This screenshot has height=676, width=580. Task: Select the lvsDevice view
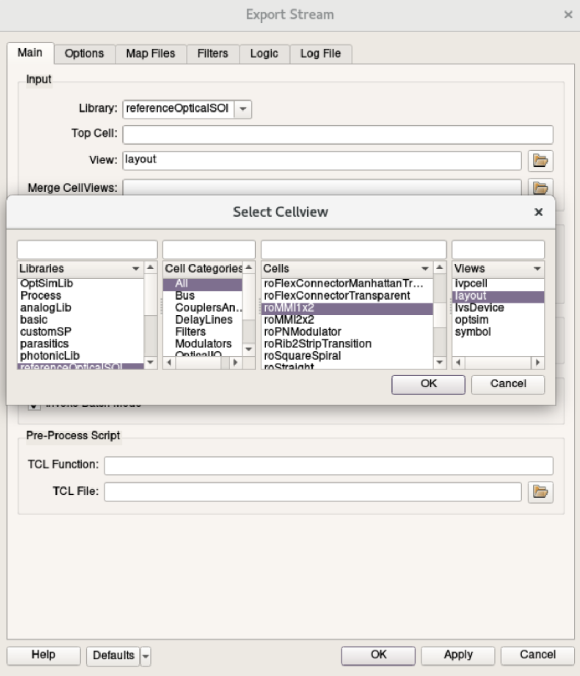click(498, 307)
